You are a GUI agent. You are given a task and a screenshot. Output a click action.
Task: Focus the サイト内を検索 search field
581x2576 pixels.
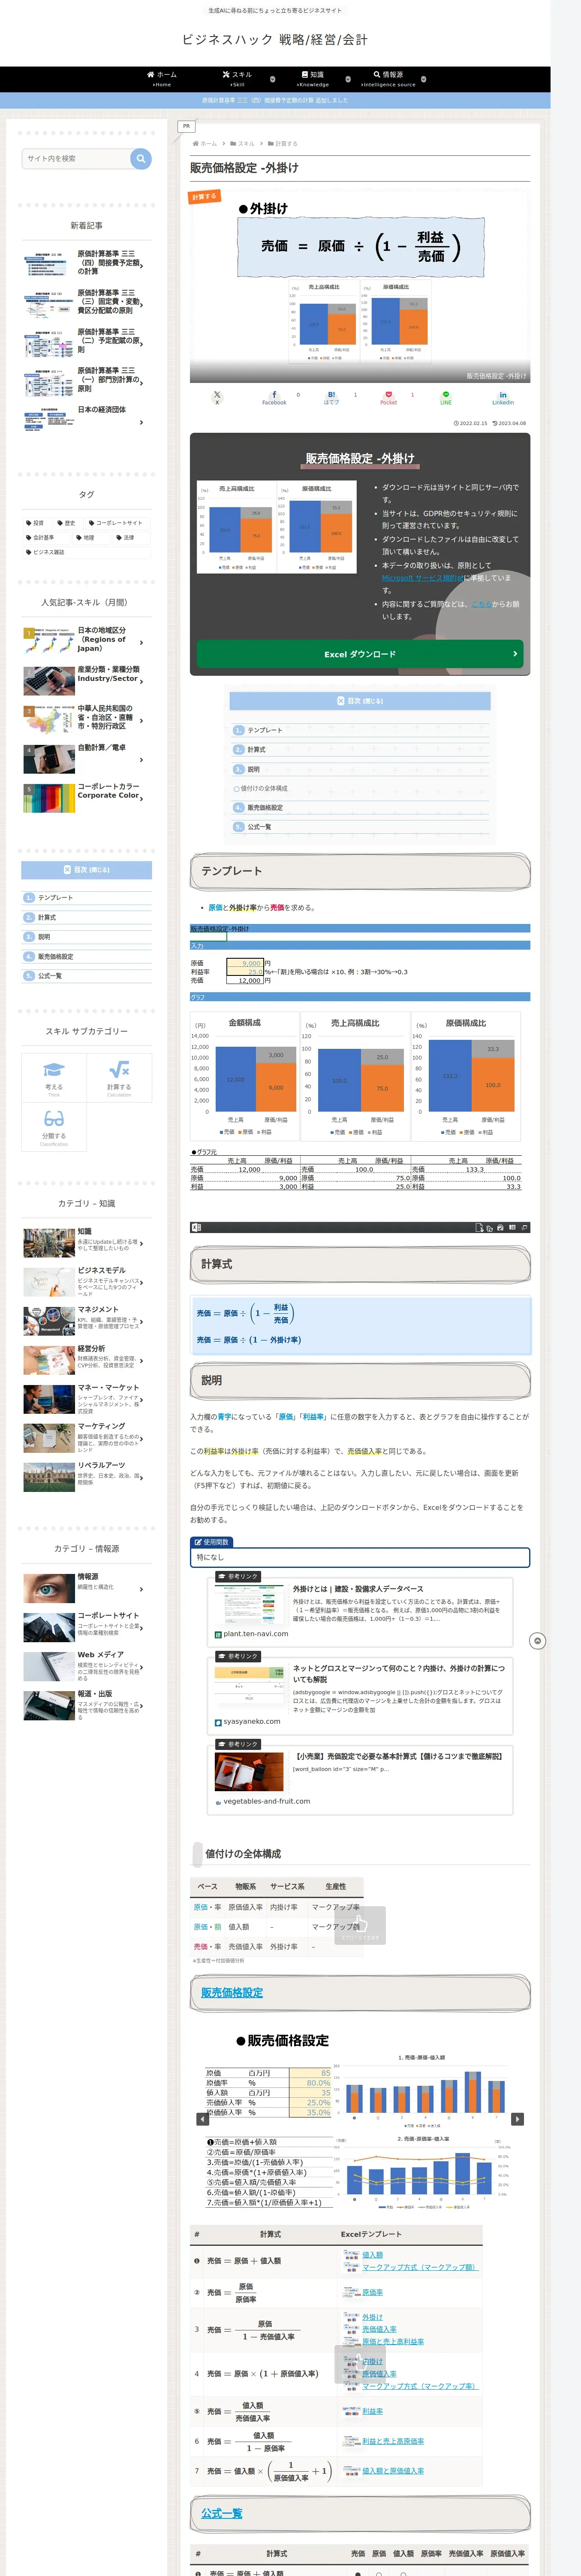pyautogui.click(x=77, y=158)
